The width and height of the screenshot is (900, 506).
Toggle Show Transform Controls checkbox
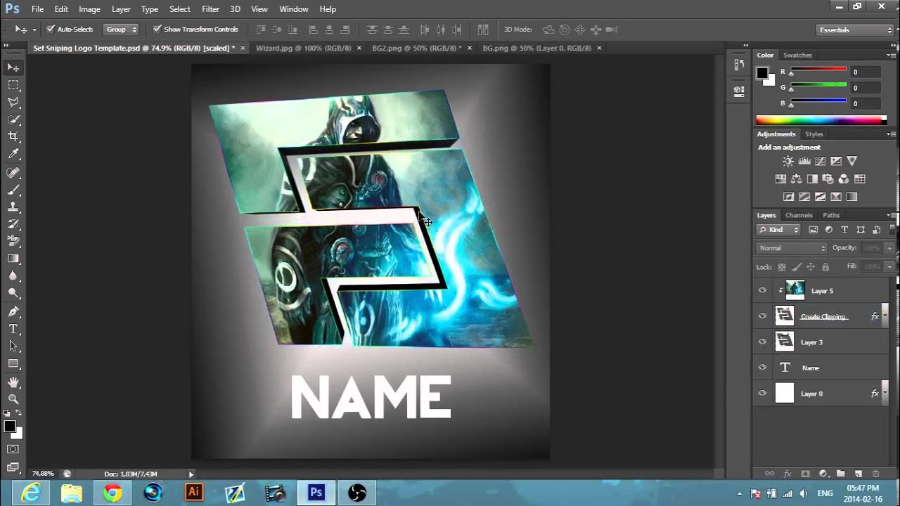157,30
